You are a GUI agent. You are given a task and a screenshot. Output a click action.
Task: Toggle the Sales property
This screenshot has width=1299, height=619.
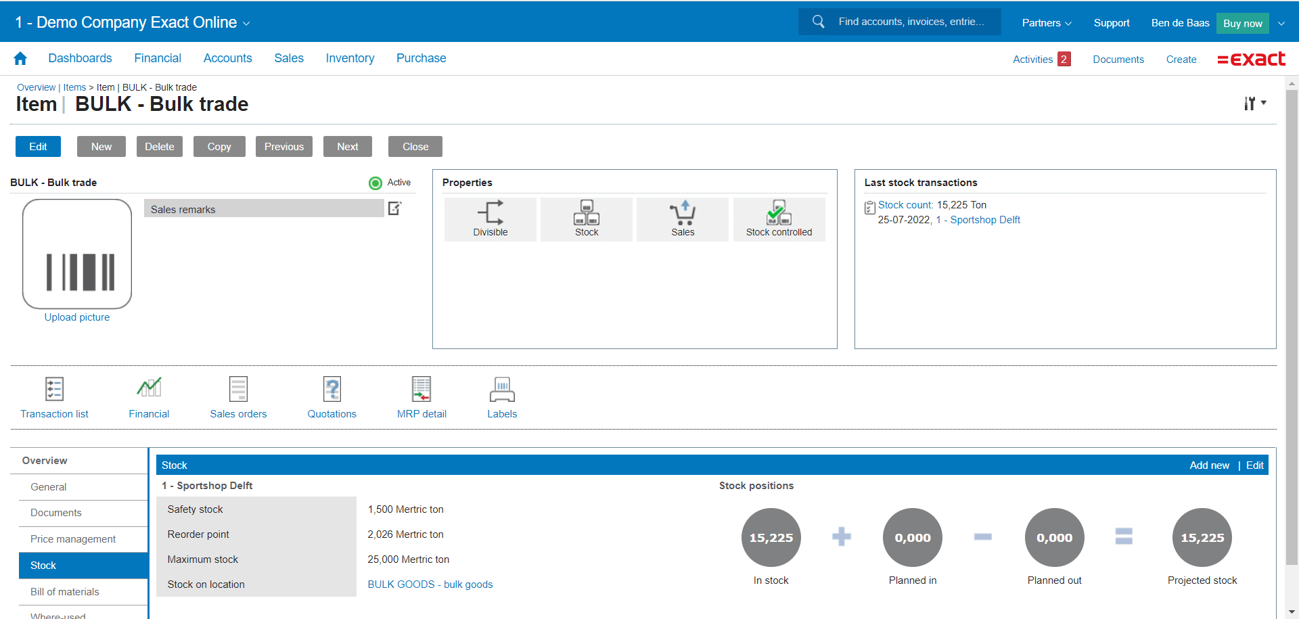click(x=683, y=219)
